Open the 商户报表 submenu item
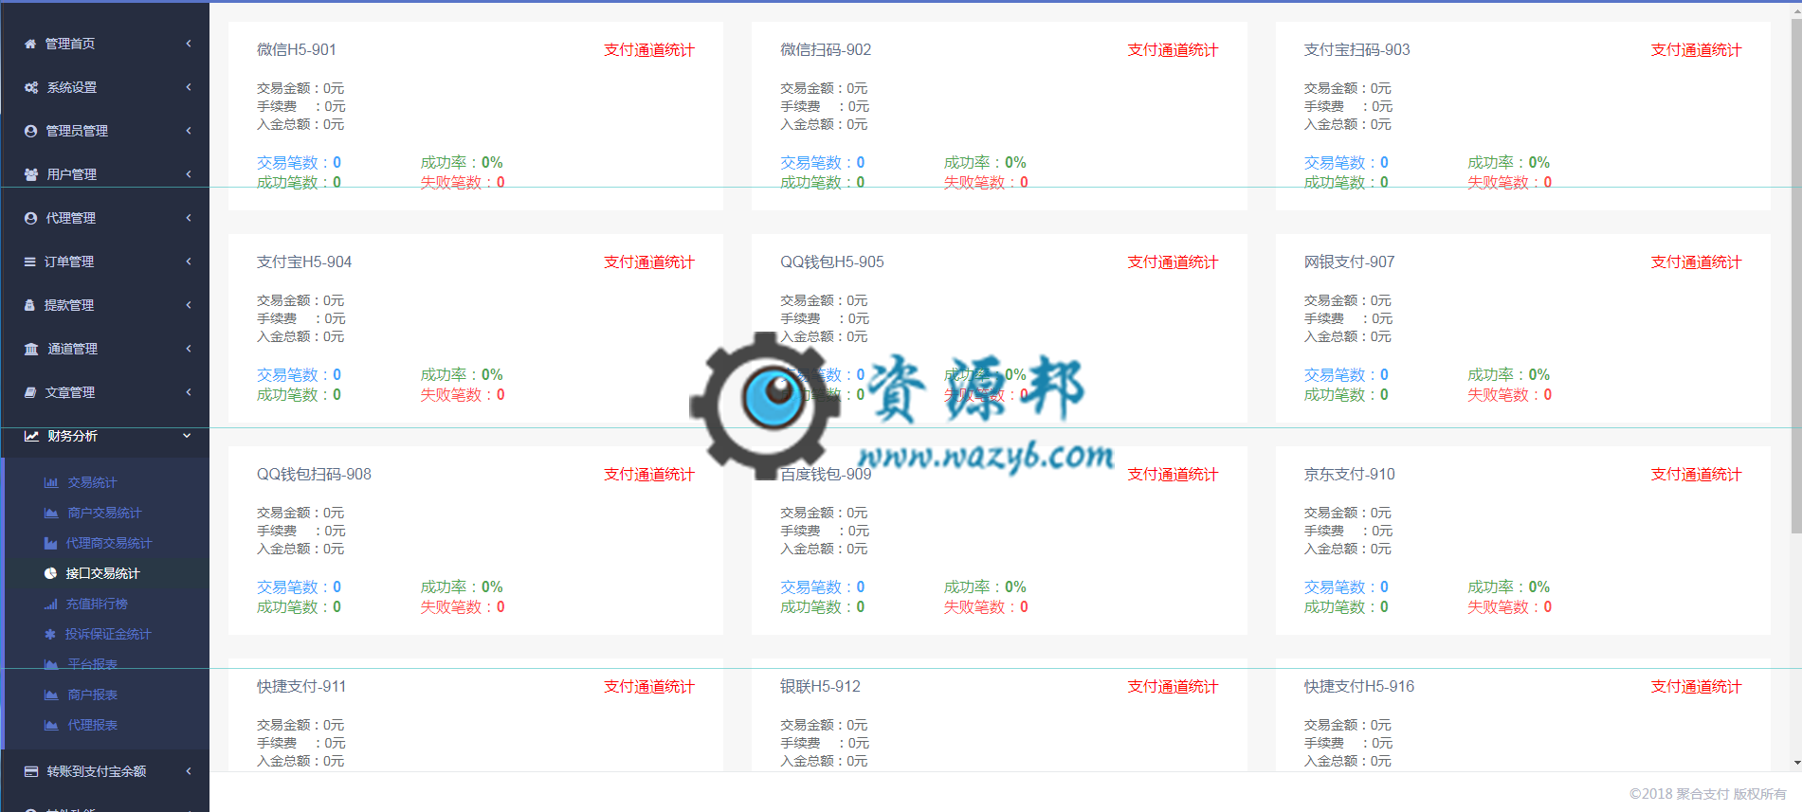1802x812 pixels. [x=92, y=695]
